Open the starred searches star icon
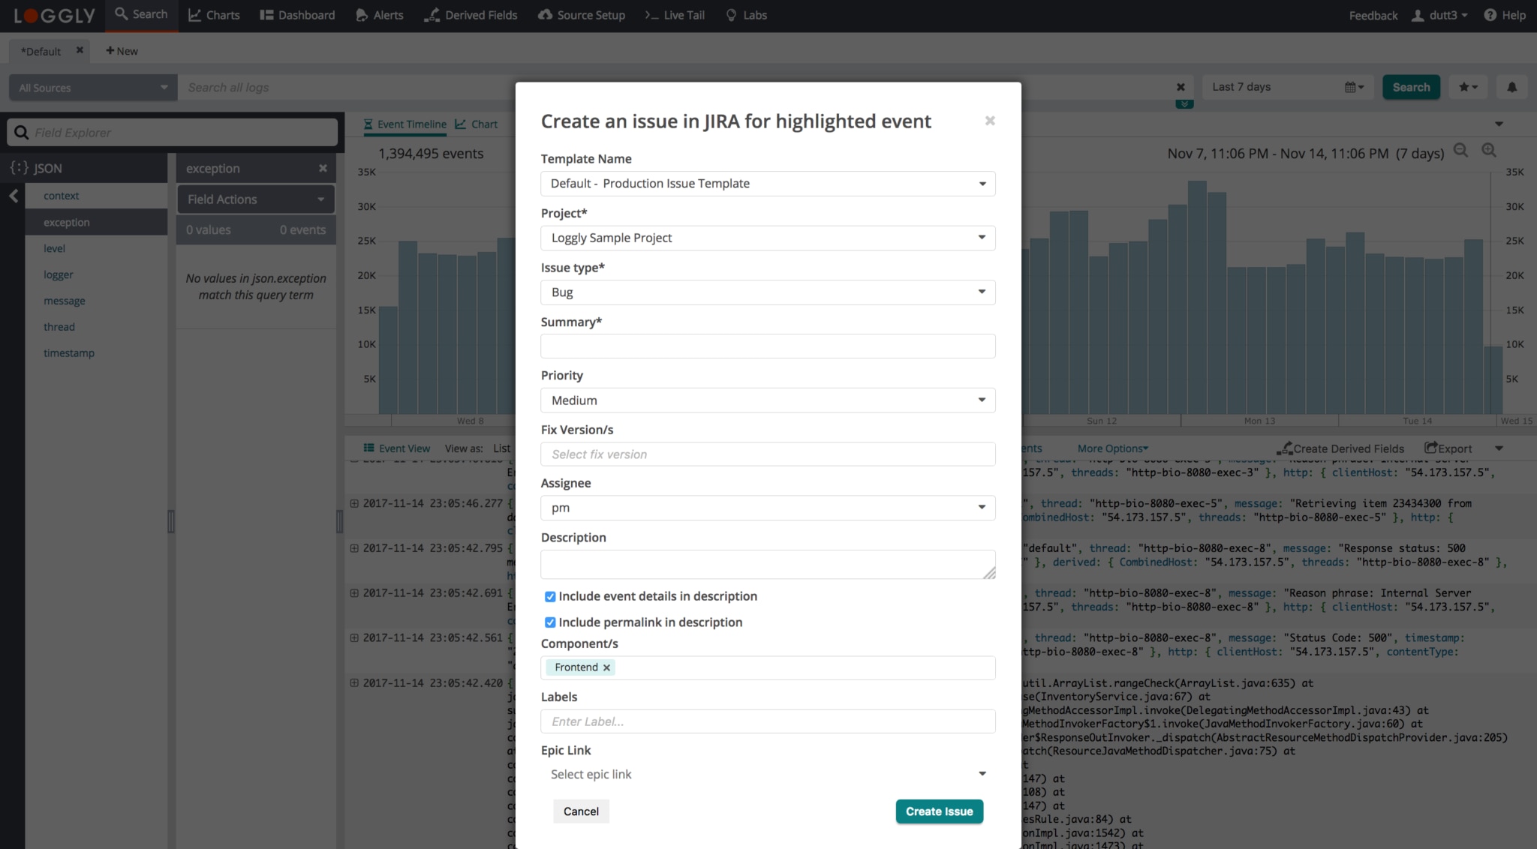Viewport: 1537px width, 849px height. point(1467,87)
